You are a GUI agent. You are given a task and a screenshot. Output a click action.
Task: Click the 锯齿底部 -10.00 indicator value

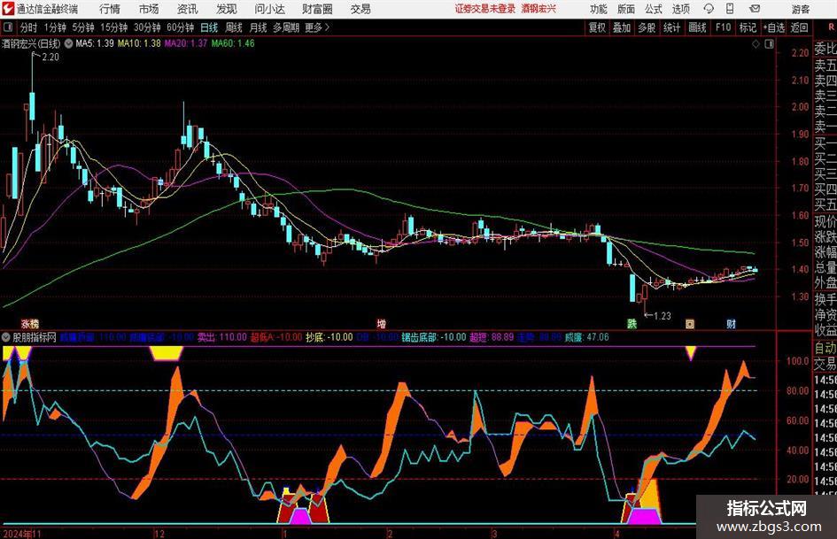click(x=434, y=337)
